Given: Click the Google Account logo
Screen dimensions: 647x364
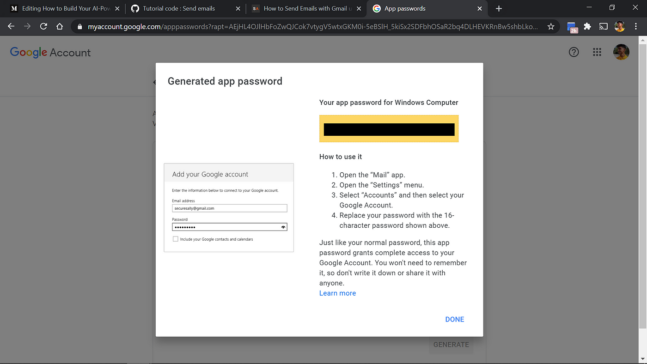Looking at the screenshot, I should 50,52.
